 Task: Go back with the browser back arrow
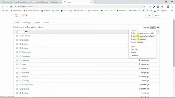coord(3,7)
